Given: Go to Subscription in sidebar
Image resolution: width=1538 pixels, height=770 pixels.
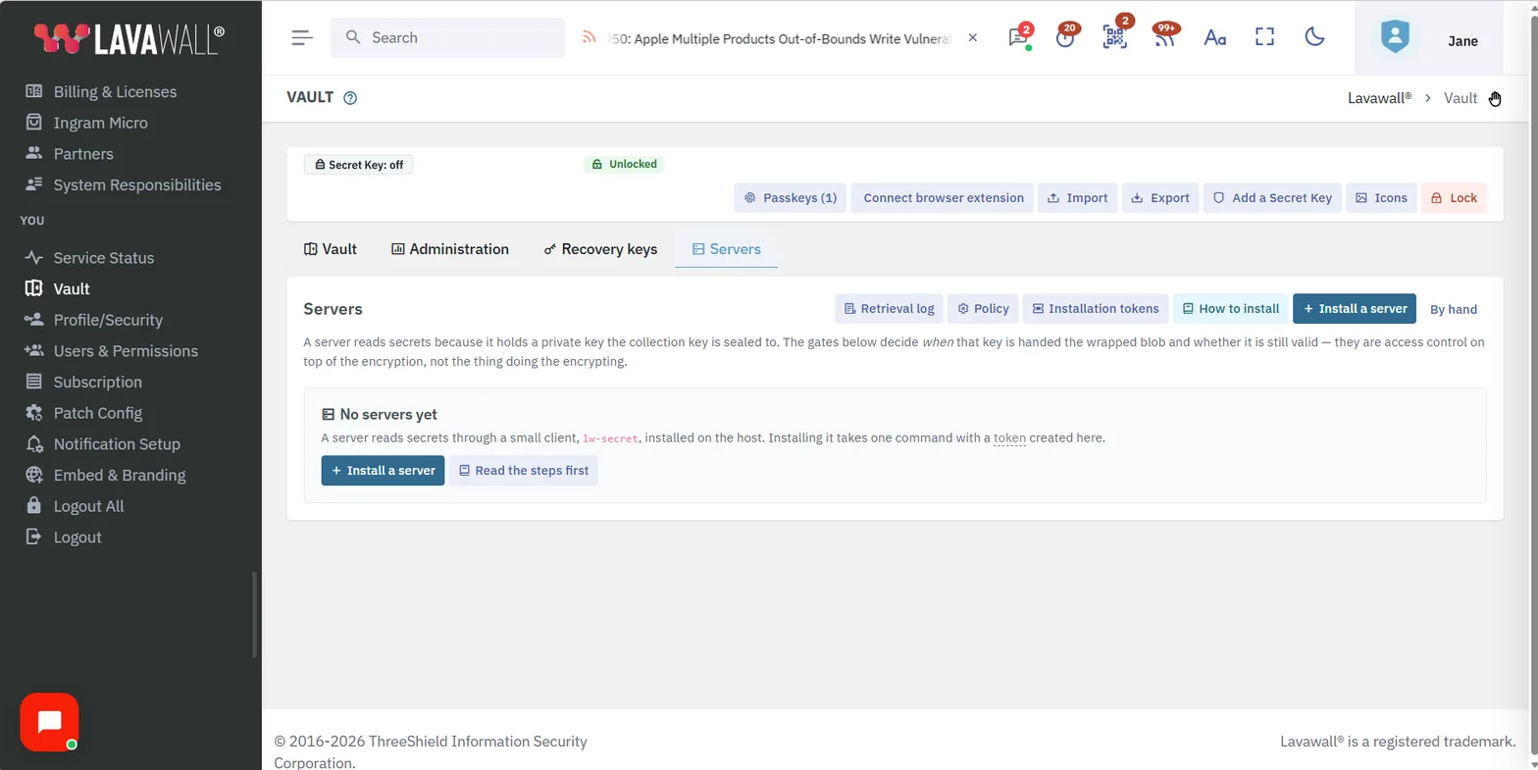Looking at the screenshot, I should pos(97,383).
